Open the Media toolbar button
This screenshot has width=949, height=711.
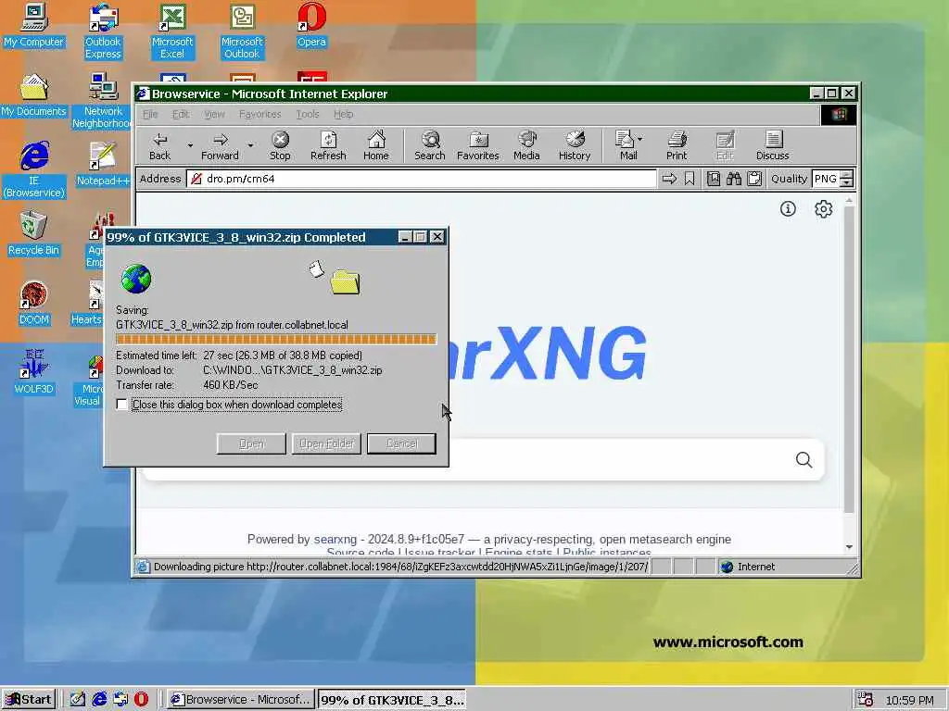tap(526, 146)
